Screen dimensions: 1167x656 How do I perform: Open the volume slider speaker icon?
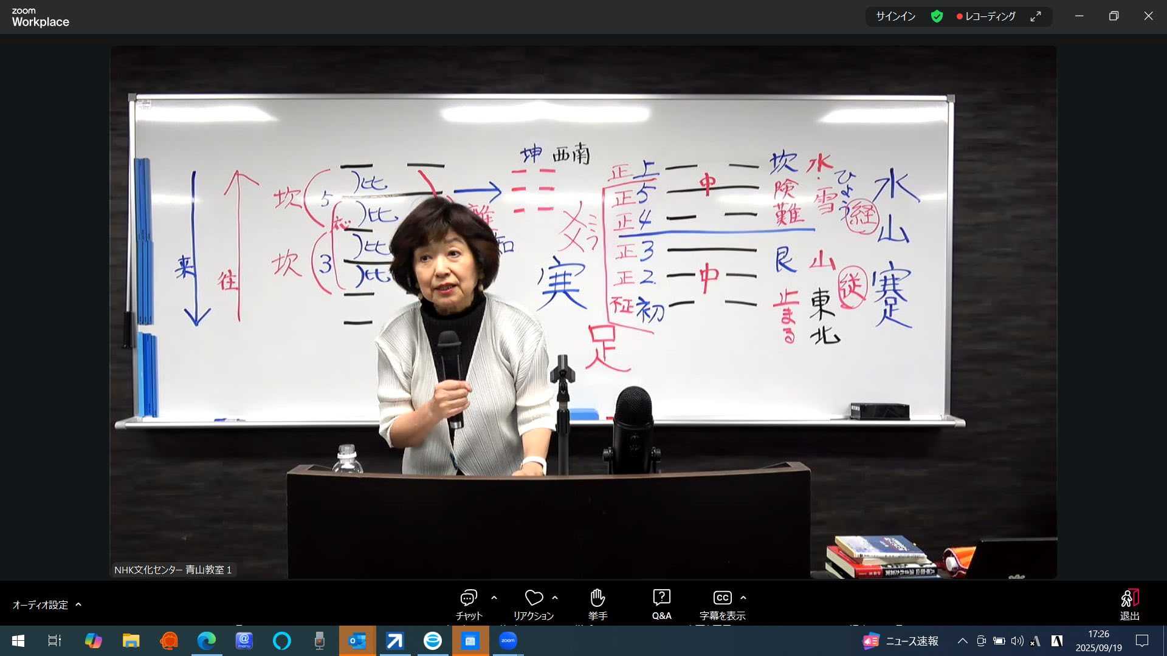[1017, 641]
